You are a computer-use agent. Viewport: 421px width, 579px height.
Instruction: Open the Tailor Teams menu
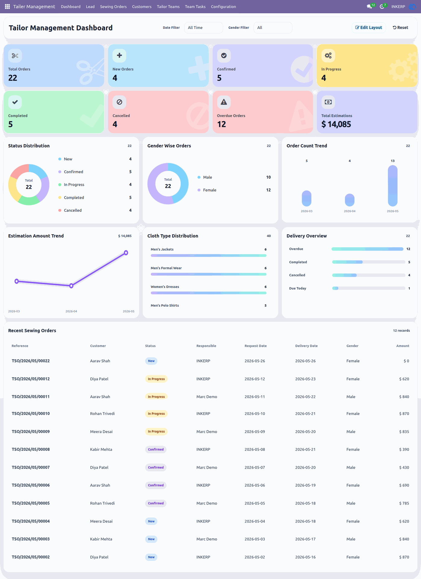tap(168, 7)
